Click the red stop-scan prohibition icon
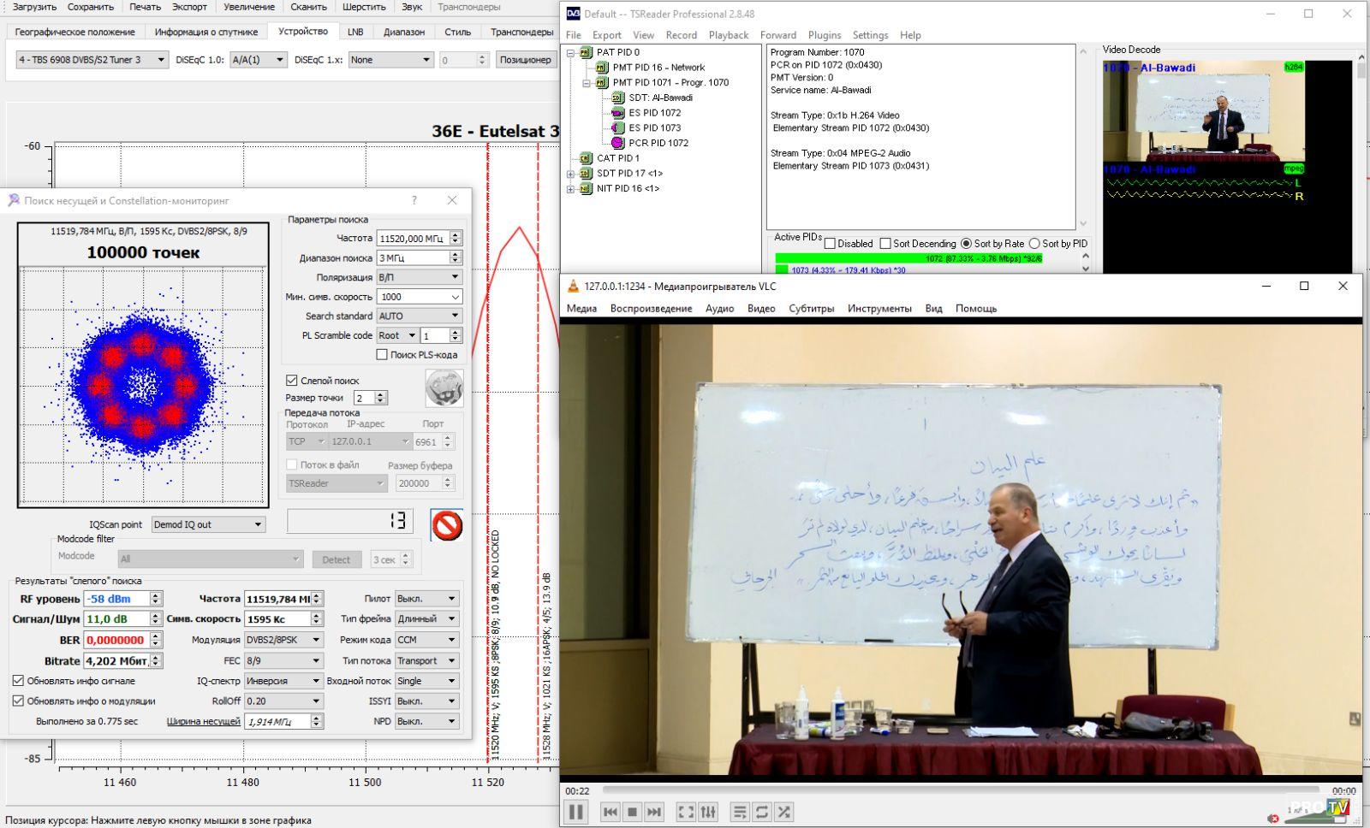 (446, 525)
